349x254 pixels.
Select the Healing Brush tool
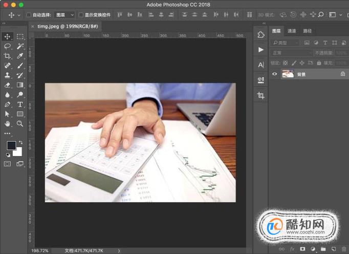click(7, 66)
